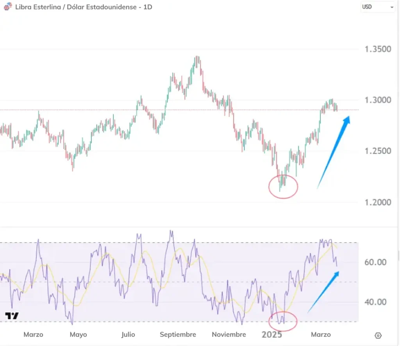Viewport: 400px width, 346px height.
Task: Click the 2025 time axis label
Action: point(272,334)
